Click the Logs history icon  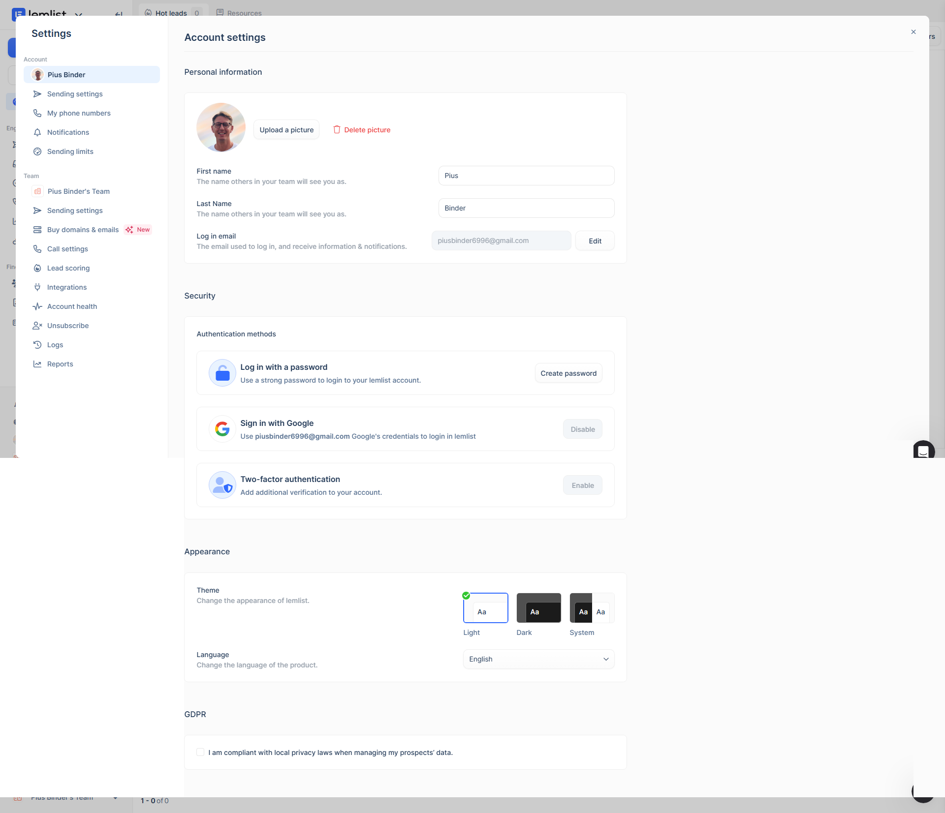(37, 345)
